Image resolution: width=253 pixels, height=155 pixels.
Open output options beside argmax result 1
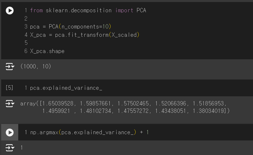click(x=10, y=148)
